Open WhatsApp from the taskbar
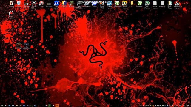This screenshot has width=191, height=107. [x=31, y=106]
